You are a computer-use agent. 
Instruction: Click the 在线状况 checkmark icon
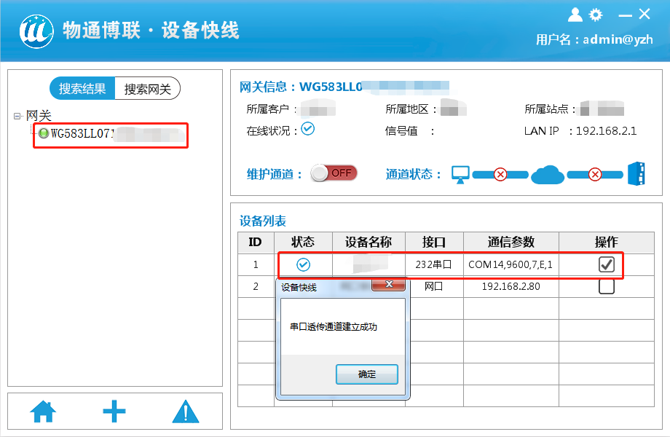coord(307,129)
